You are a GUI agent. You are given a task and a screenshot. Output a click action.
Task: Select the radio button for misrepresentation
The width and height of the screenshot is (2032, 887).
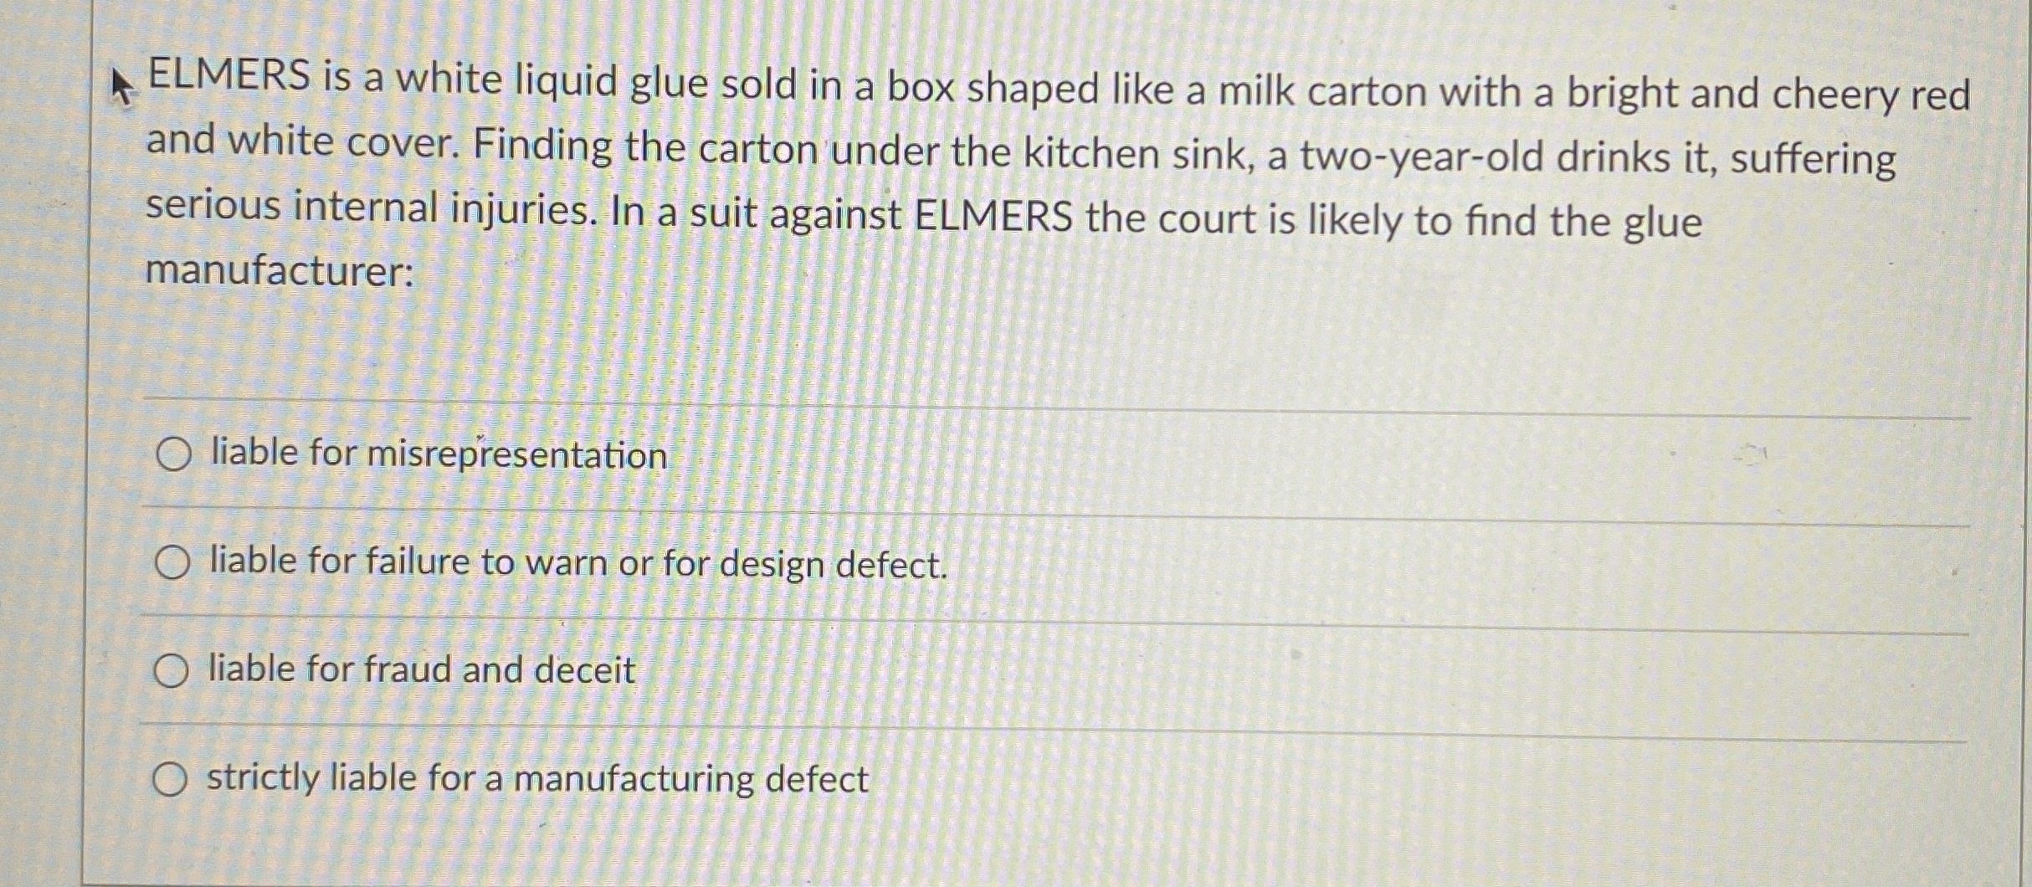coord(173,456)
